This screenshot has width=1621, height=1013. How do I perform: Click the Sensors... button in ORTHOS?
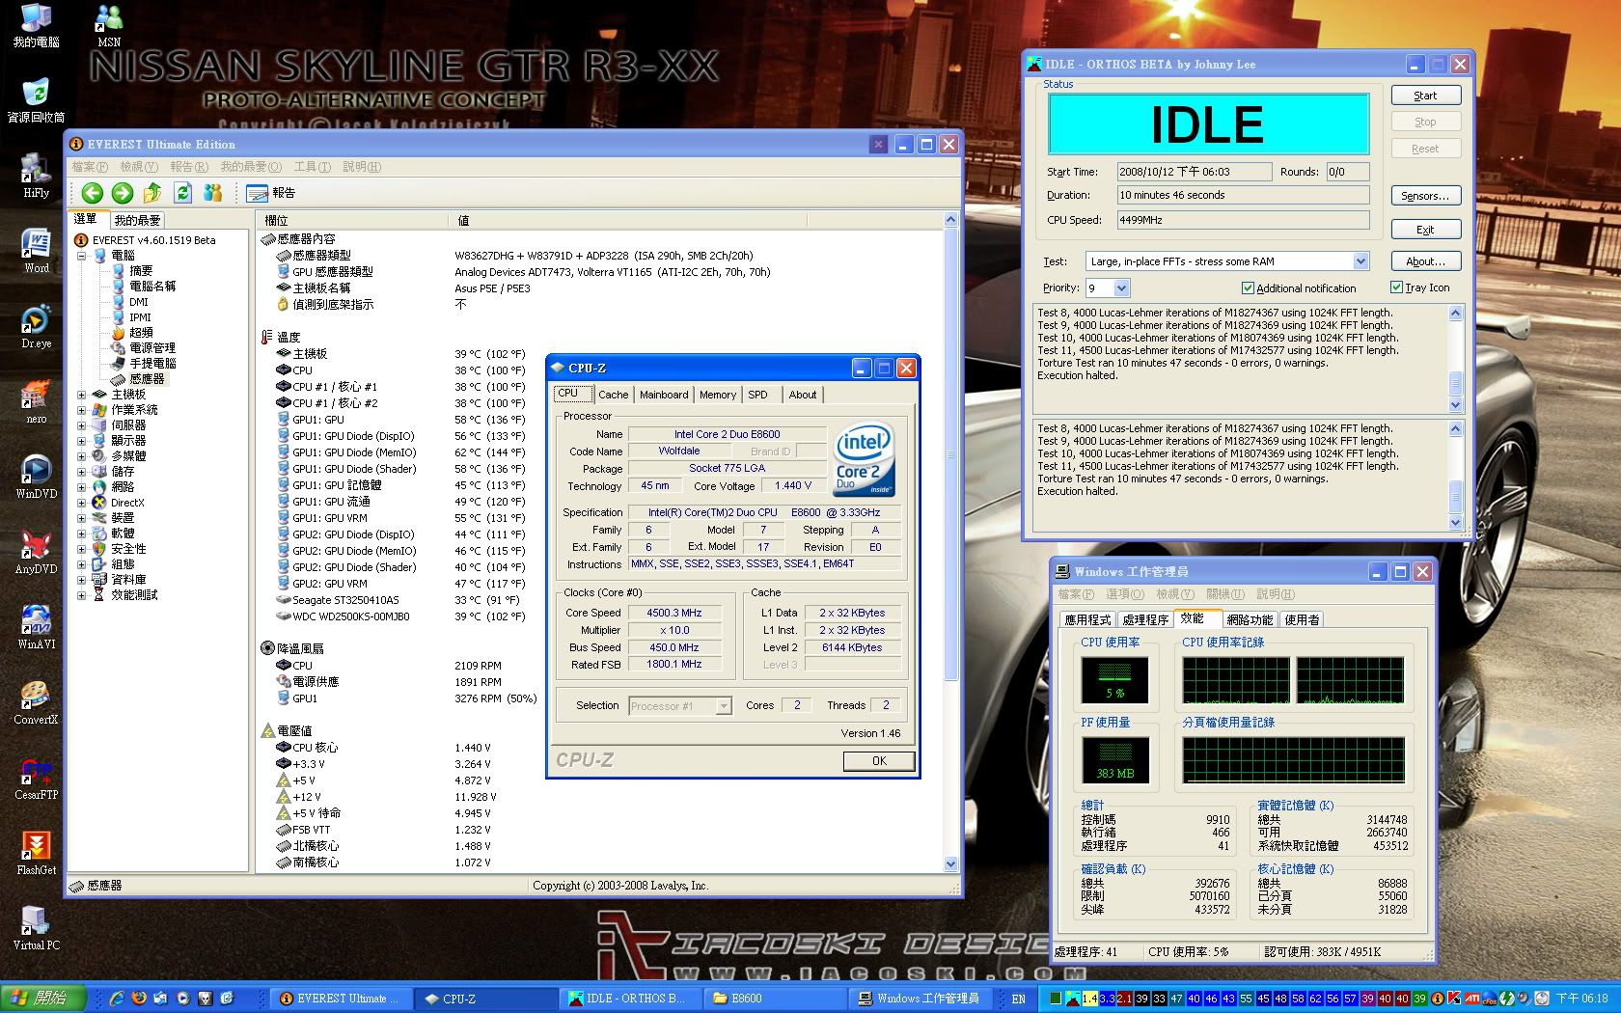[1425, 196]
